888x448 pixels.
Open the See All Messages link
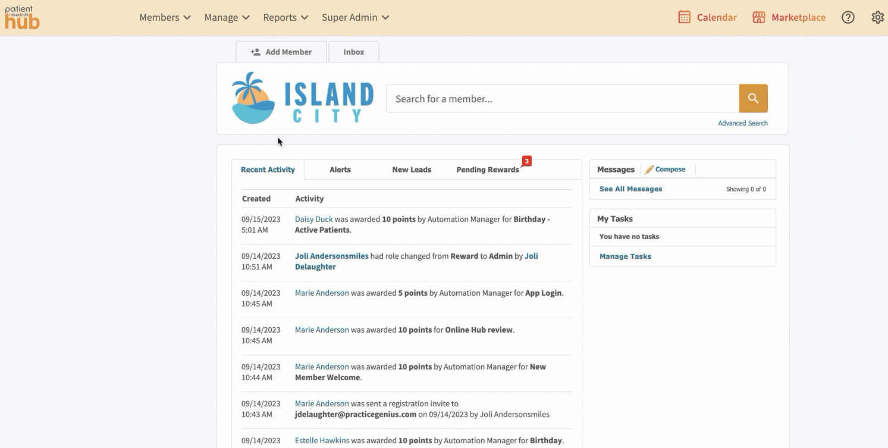coord(630,189)
